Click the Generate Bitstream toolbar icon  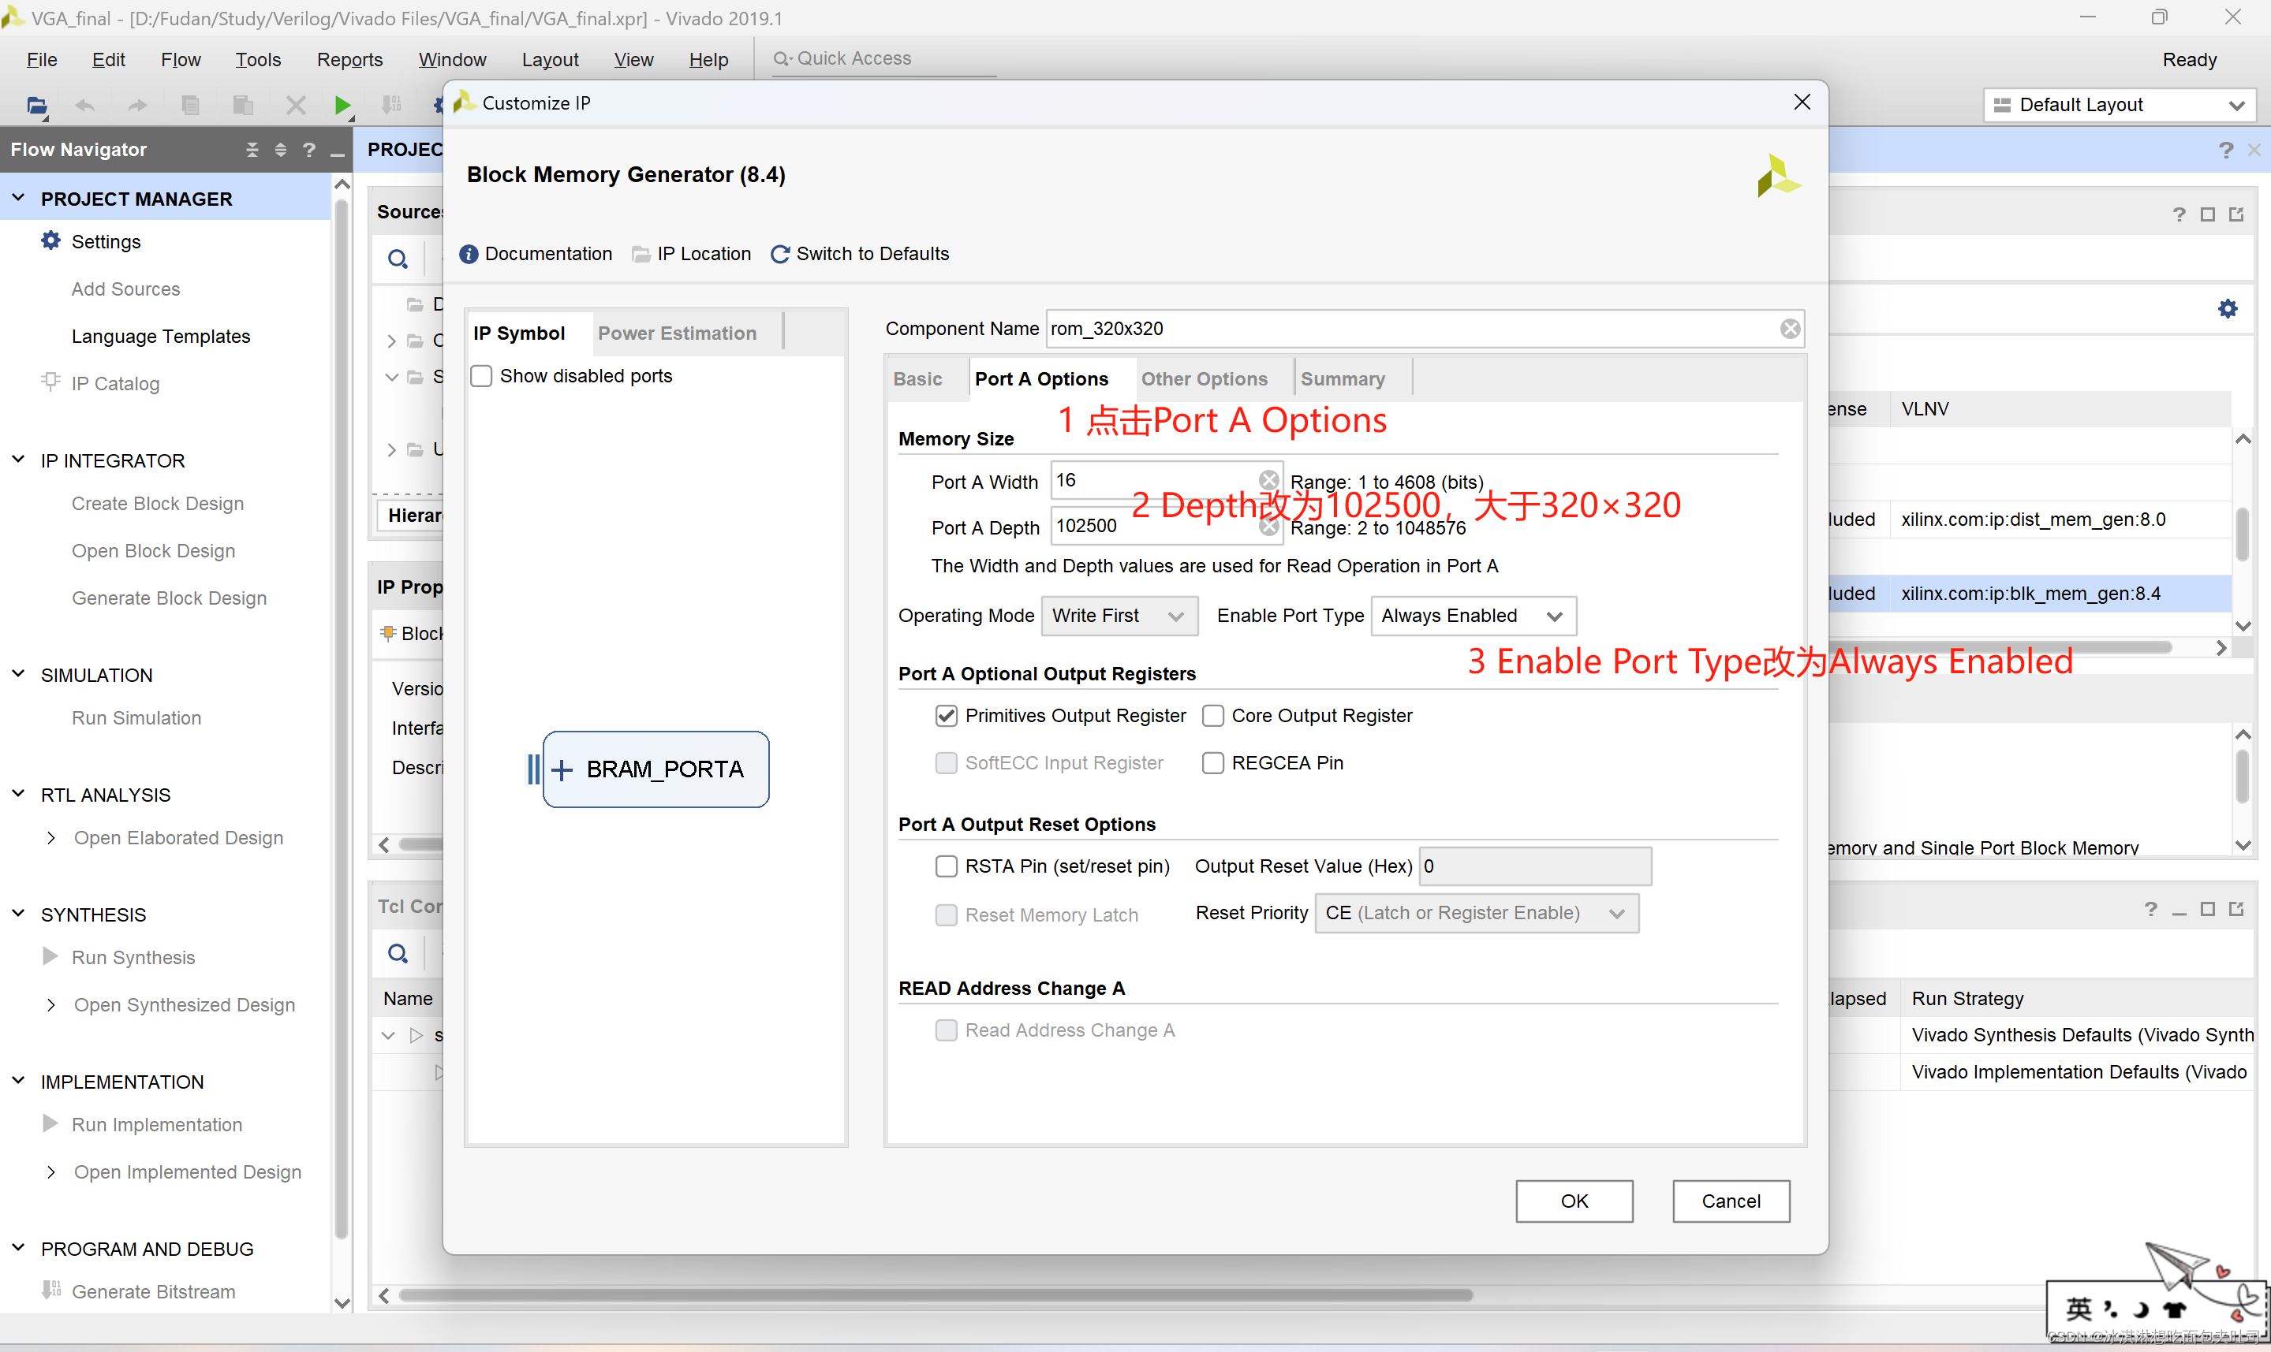coord(392,106)
